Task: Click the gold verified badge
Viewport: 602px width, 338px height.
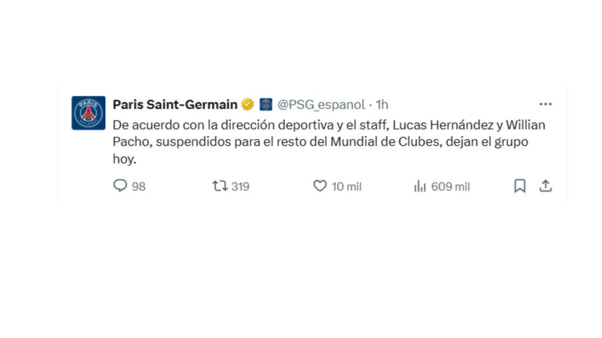Action: coord(248,105)
